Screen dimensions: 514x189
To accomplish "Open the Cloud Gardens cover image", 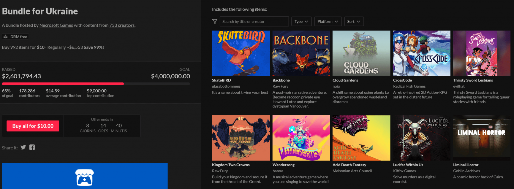I will pos(361,53).
